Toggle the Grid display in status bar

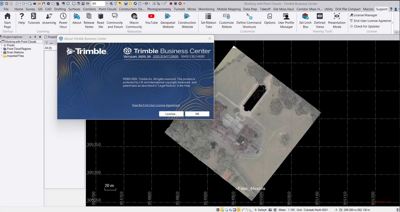[298, 210]
